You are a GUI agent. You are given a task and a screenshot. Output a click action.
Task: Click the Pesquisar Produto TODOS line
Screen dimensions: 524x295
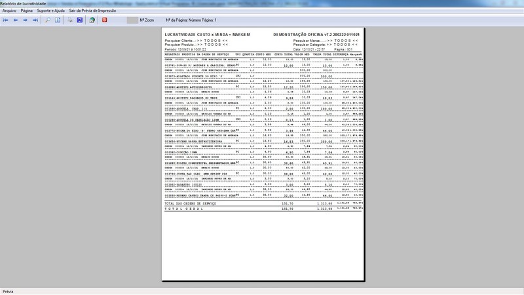click(196, 45)
